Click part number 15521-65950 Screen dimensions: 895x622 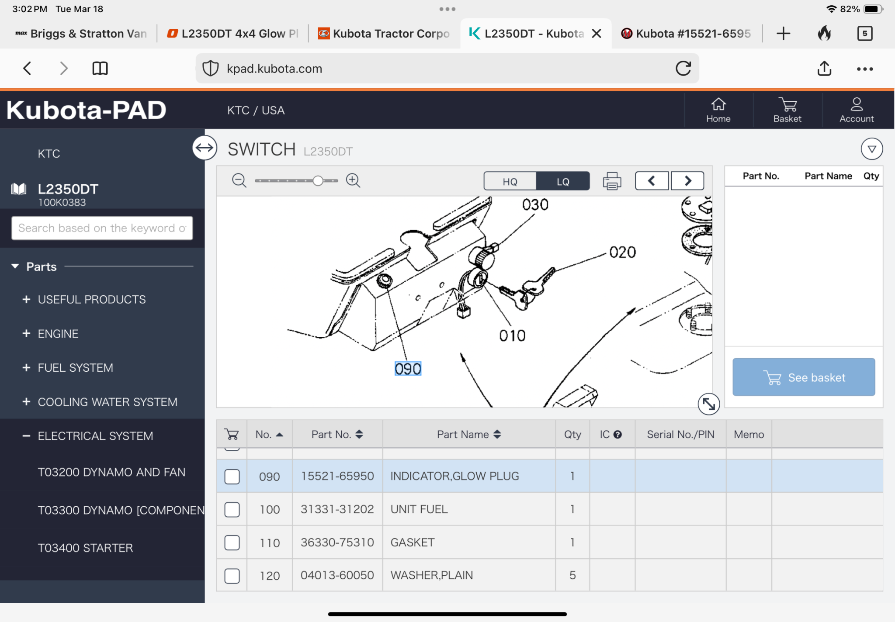337,476
